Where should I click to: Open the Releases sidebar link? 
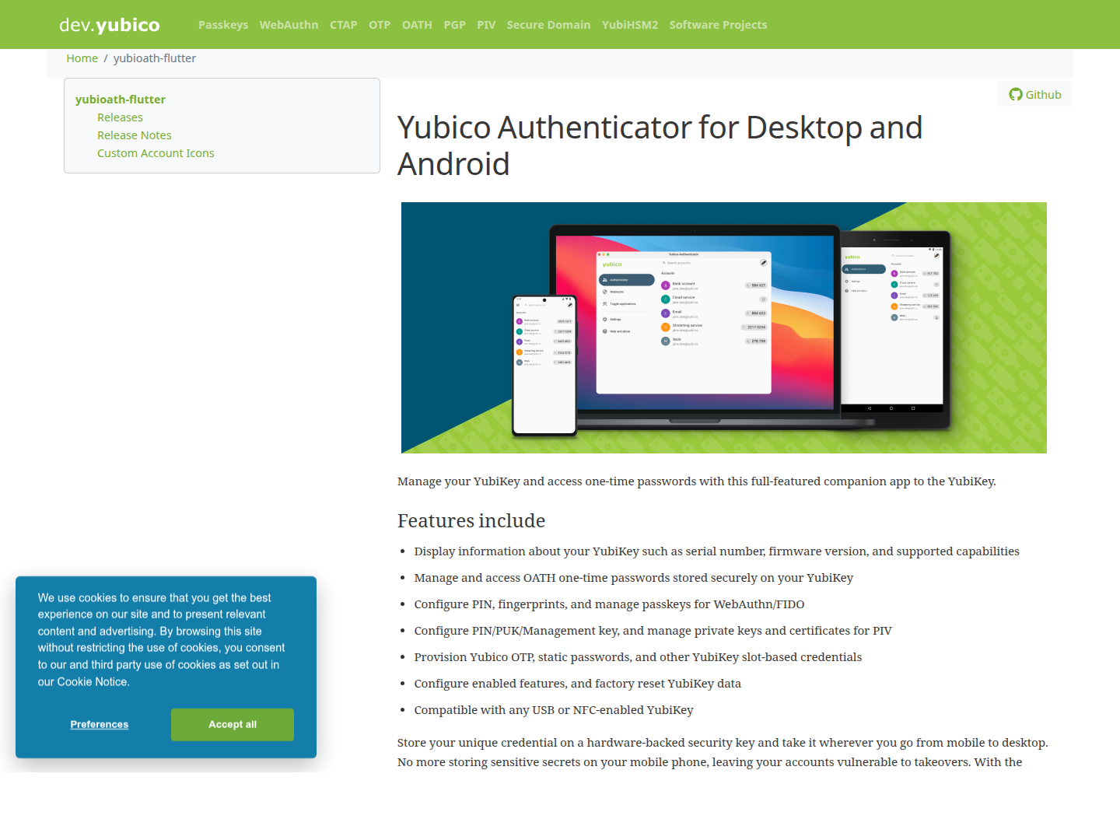point(120,117)
